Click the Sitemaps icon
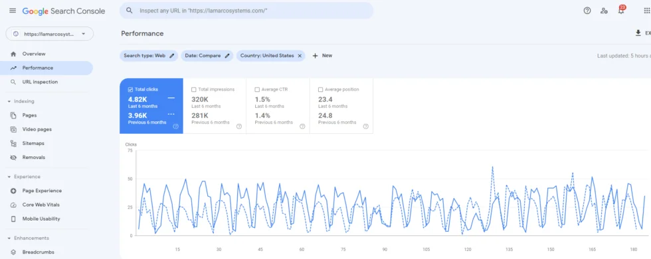Image resolution: width=651 pixels, height=259 pixels. point(13,144)
